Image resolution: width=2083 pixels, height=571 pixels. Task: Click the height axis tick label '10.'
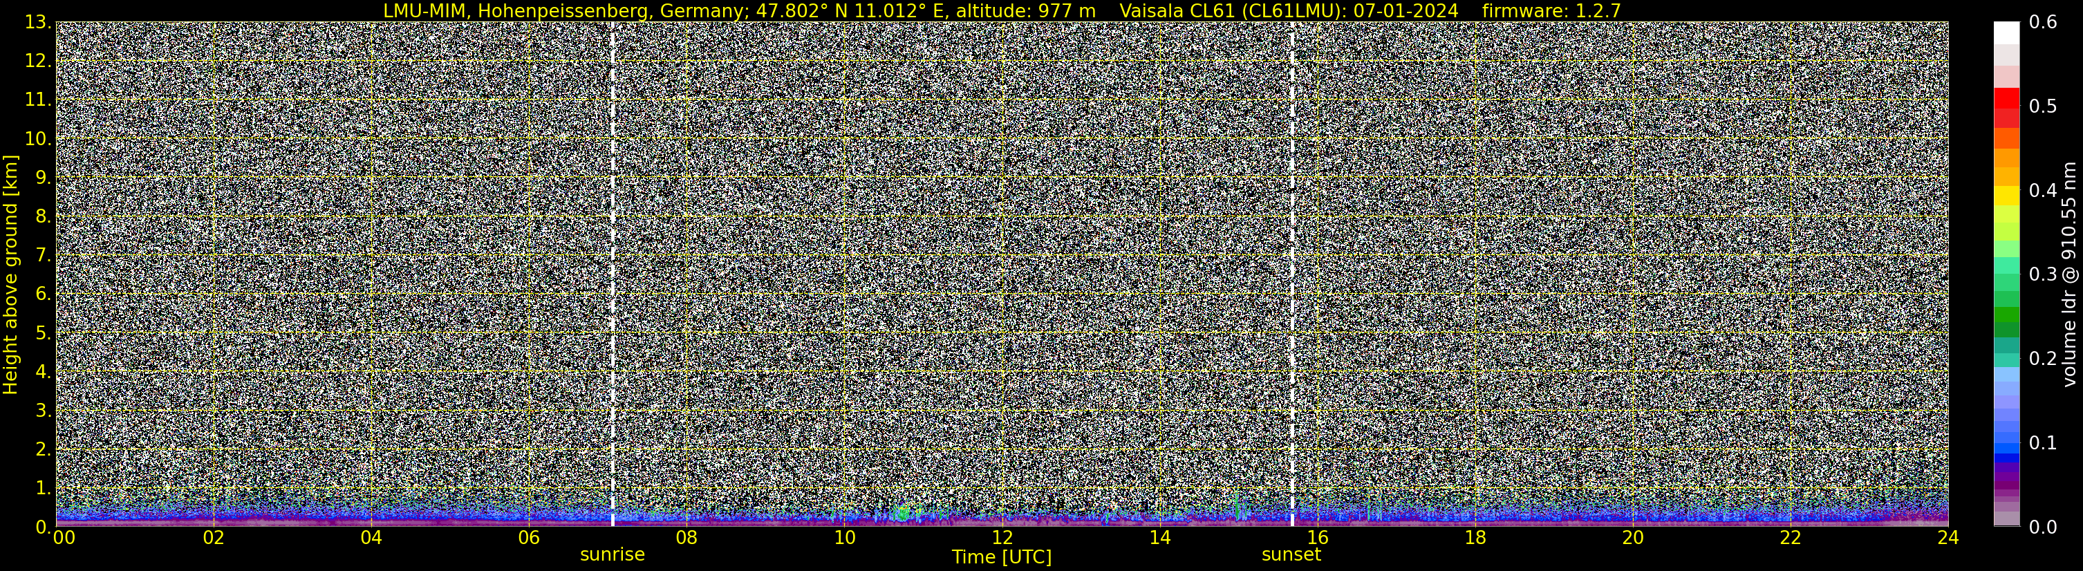pyautogui.click(x=38, y=138)
